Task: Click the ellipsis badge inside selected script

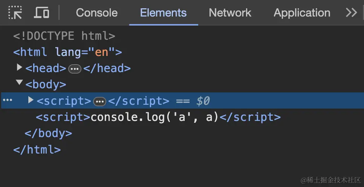Action: 100,101
